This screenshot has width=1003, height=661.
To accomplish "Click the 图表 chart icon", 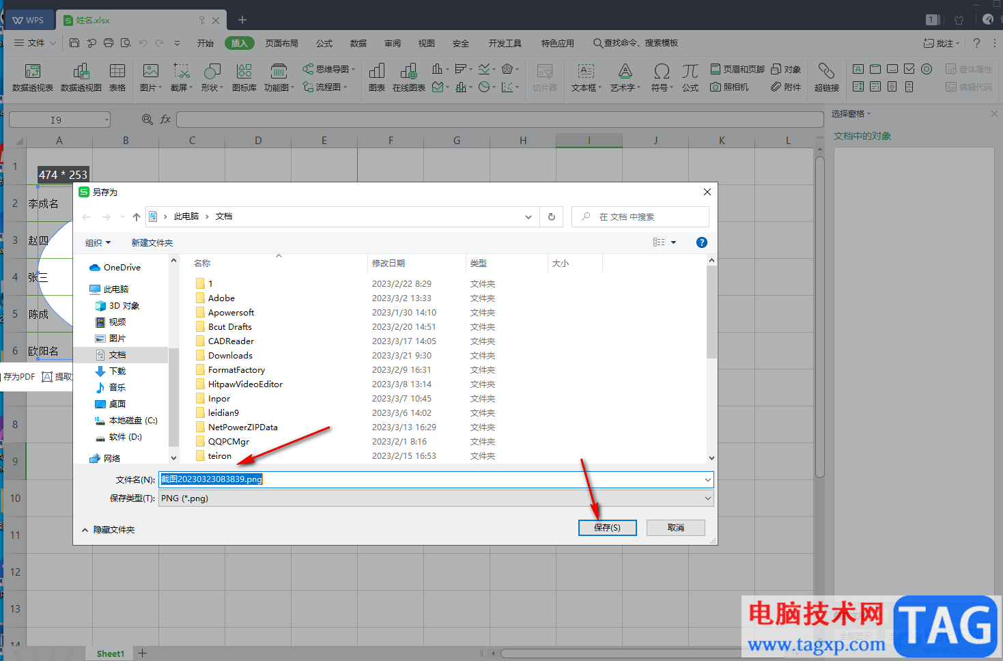I will [x=377, y=71].
